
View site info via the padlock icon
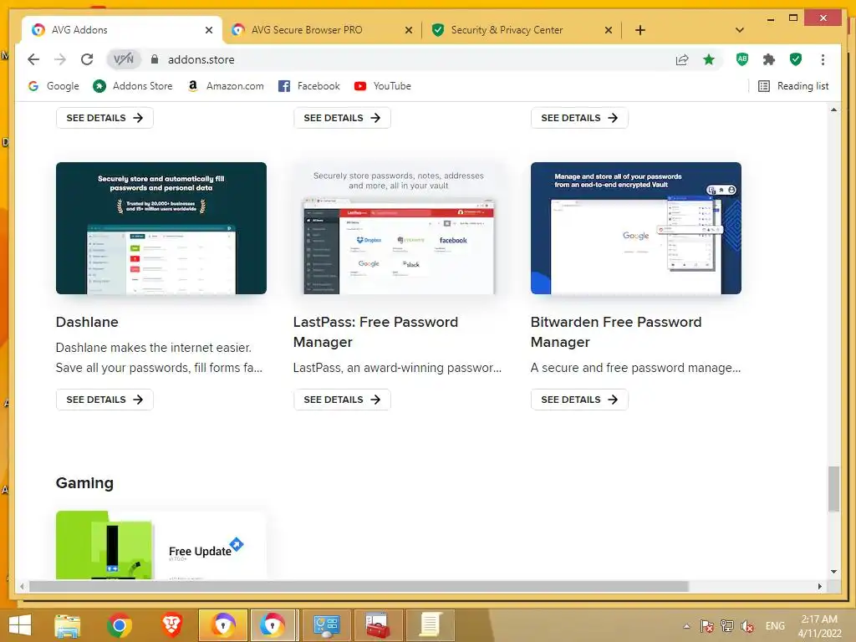155,59
